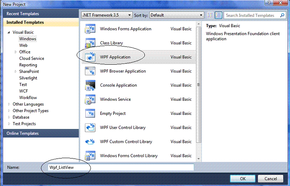Click the Name field containing Wpf_ListView
Viewport: 290px width, 186px height.
121,167
